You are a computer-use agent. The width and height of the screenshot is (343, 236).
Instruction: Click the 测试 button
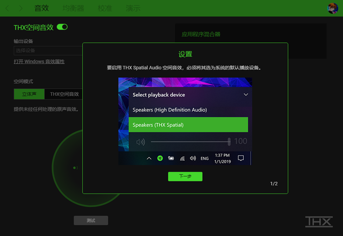tap(91, 220)
